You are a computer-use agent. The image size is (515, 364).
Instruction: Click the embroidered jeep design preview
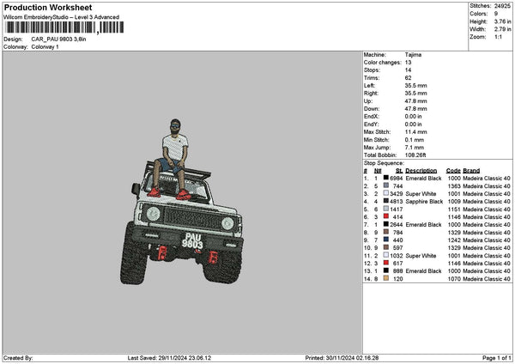182,202
